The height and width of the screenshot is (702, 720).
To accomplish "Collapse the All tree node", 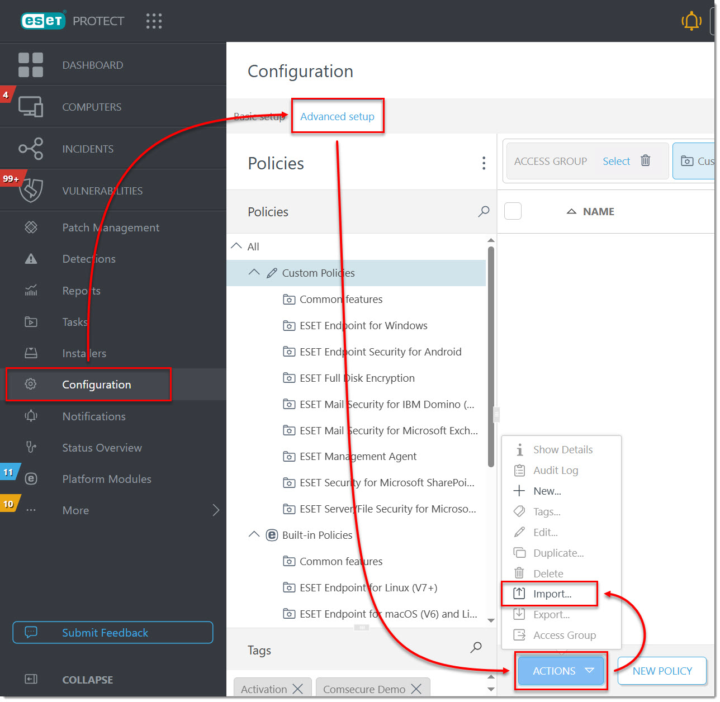I will pos(236,246).
